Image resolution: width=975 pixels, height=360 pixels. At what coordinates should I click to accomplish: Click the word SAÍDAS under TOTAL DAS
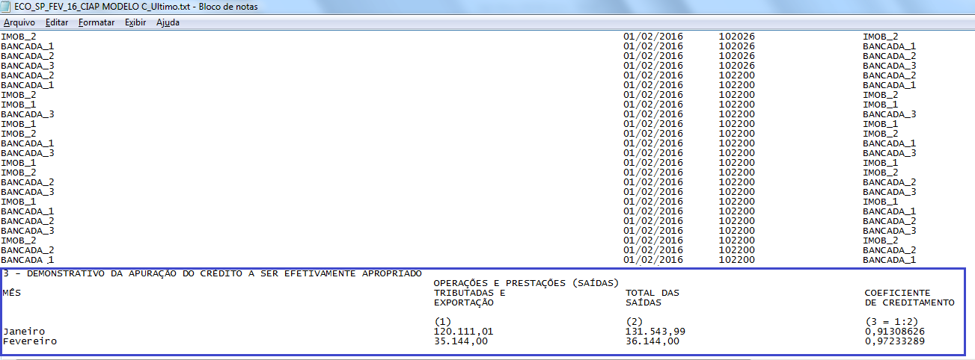coord(643,302)
